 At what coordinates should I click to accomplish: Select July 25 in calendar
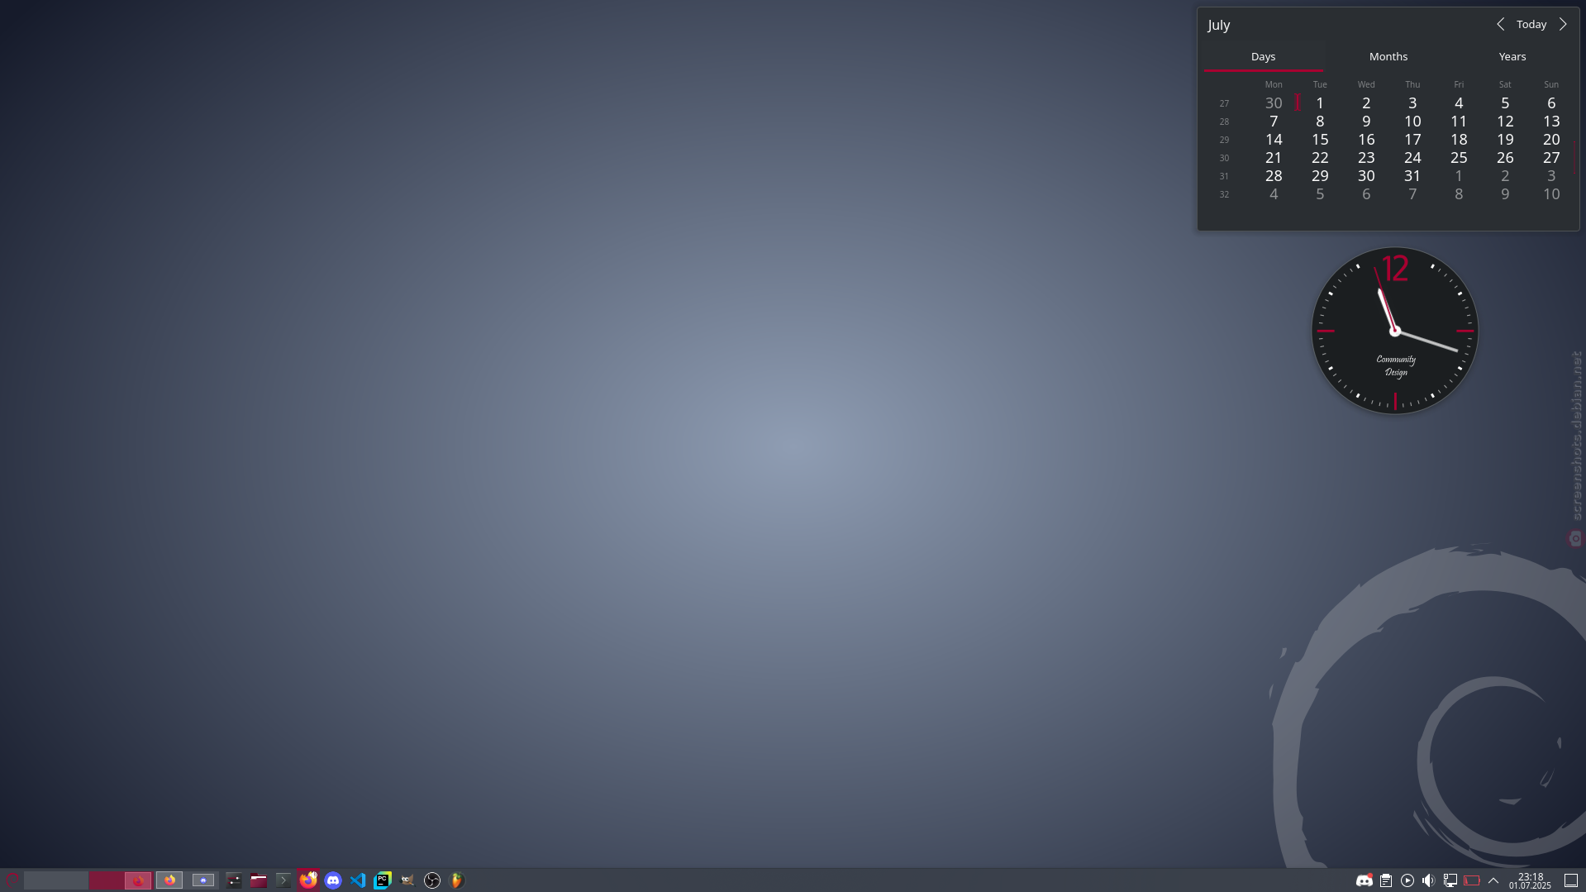(x=1459, y=158)
